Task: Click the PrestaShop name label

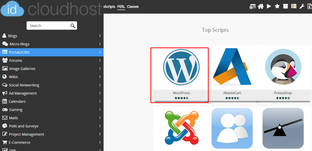Action: pyautogui.click(x=283, y=93)
